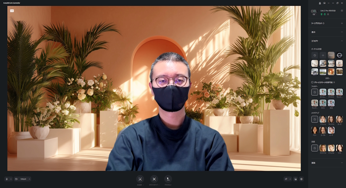Expand the 画像 section at panel bottom
This screenshot has width=346, height=188.
342,163
